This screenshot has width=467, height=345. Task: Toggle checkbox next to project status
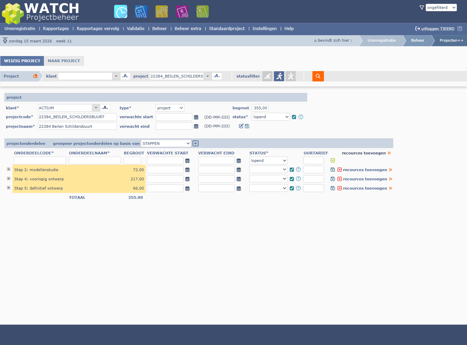click(294, 117)
